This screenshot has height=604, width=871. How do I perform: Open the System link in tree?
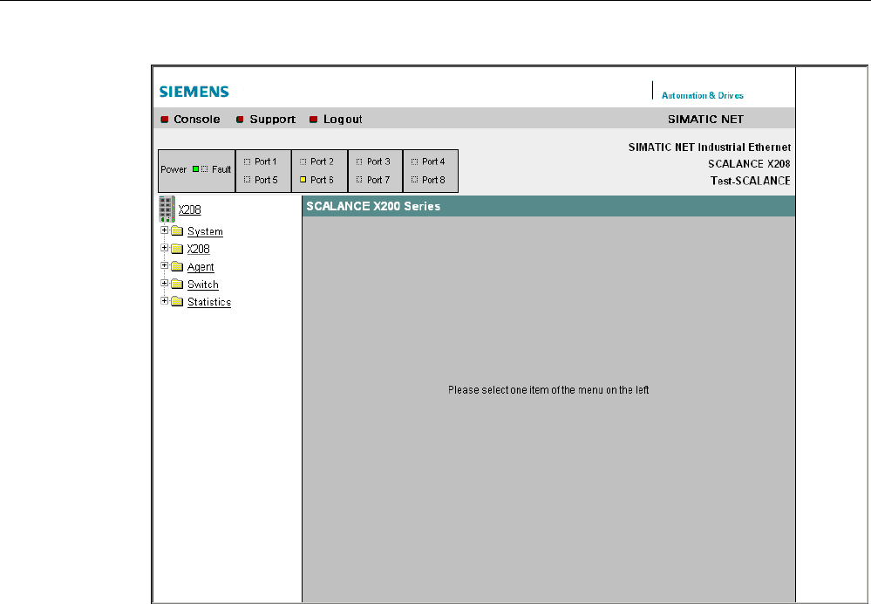point(205,231)
